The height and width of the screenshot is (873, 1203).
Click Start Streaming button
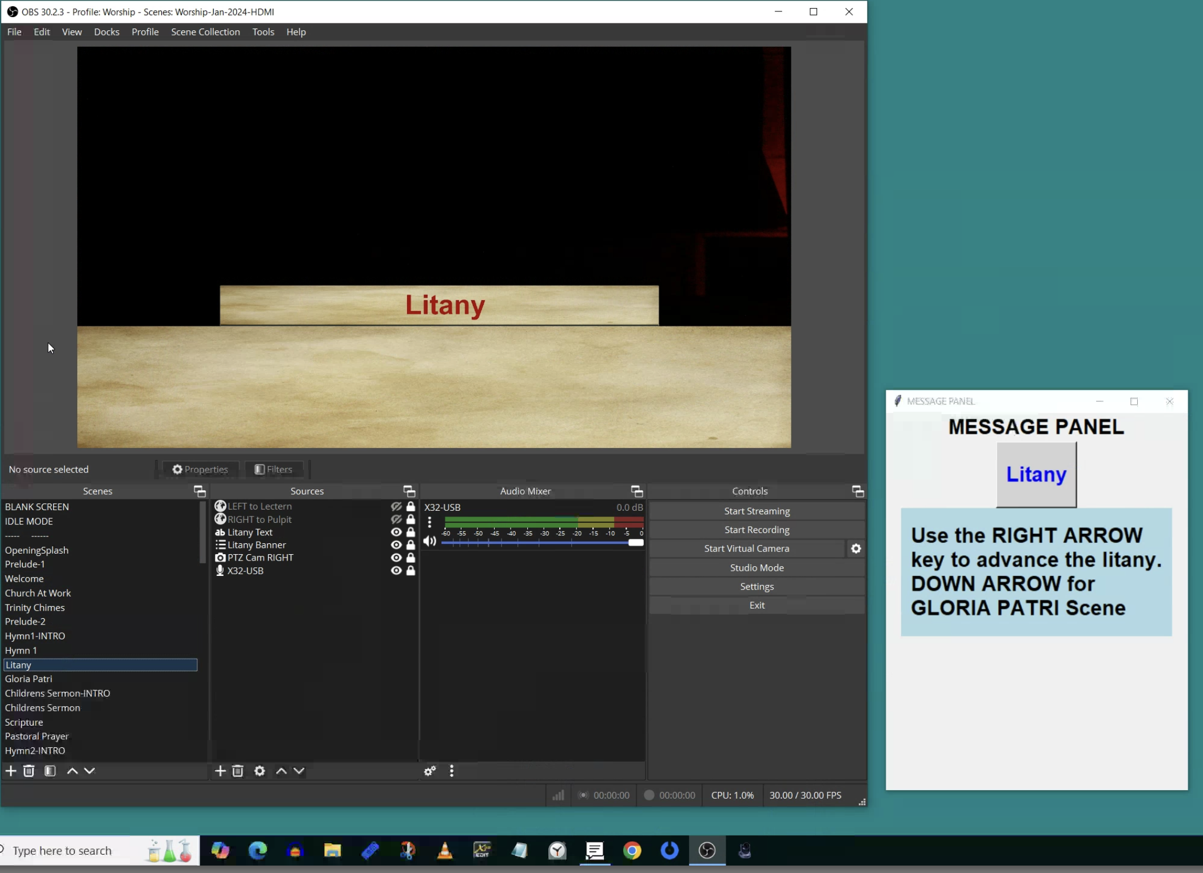click(x=756, y=511)
